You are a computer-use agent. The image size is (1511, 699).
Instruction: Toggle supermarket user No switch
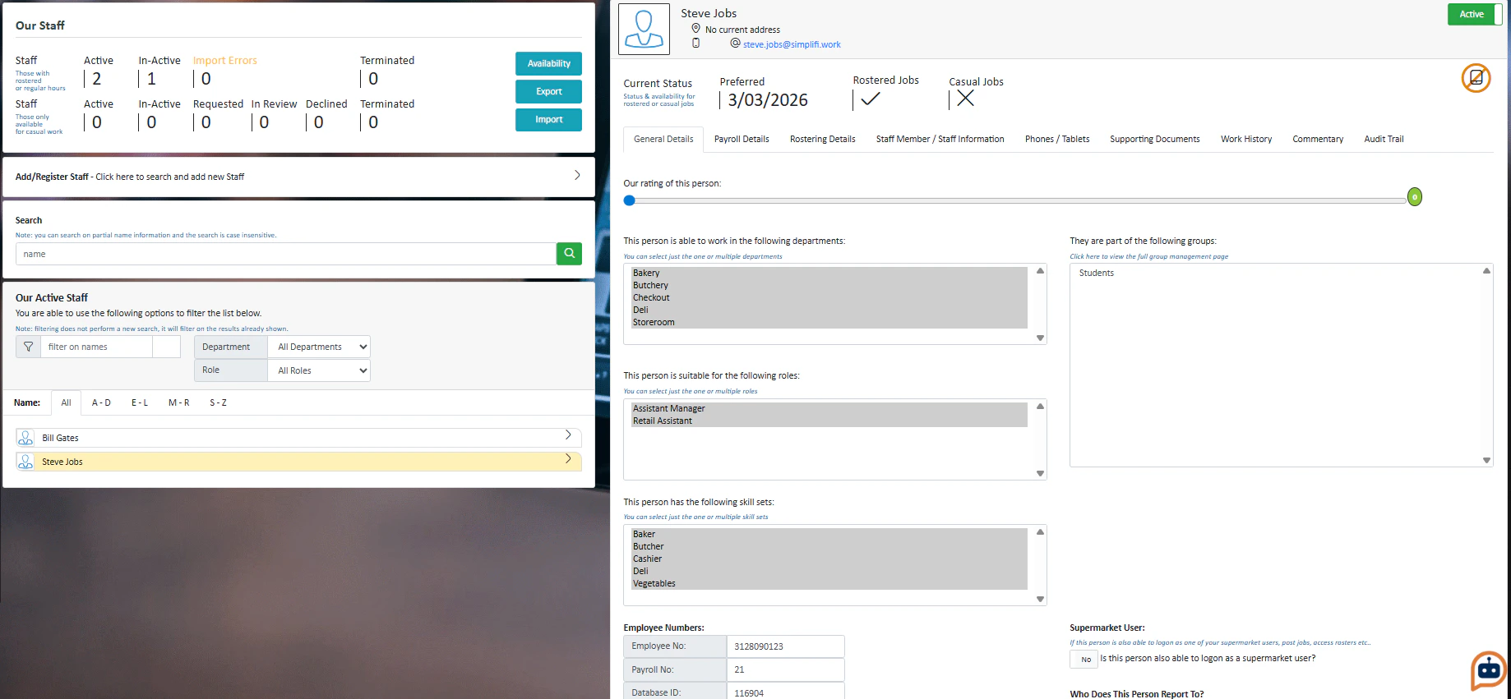coord(1084,659)
